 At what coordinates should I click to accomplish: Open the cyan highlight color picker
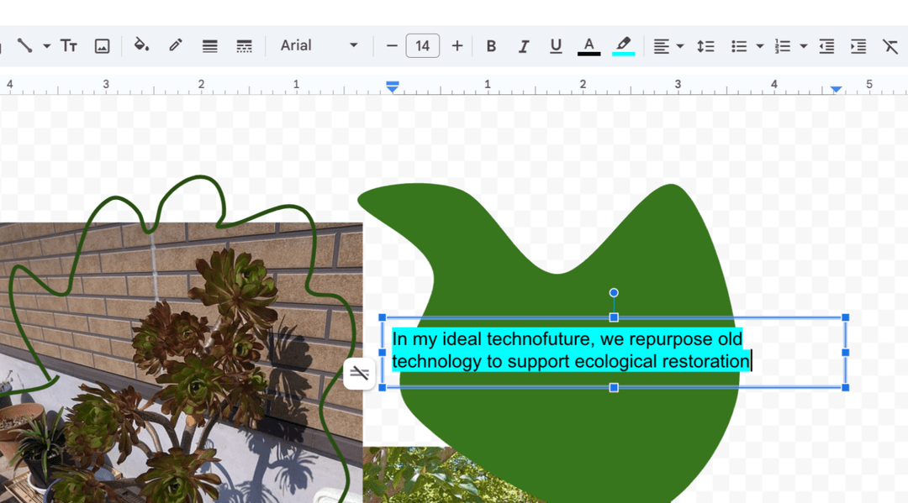point(623,46)
